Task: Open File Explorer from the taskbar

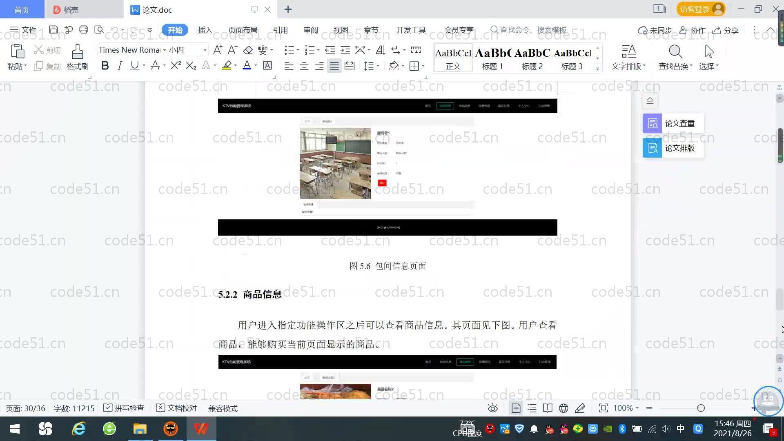Action: [140, 429]
